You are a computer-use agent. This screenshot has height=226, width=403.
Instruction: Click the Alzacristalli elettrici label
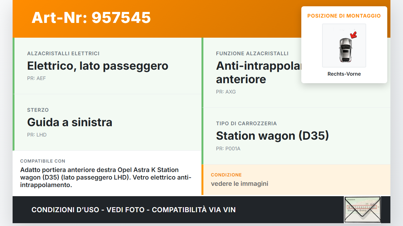click(x=63, y=54)
